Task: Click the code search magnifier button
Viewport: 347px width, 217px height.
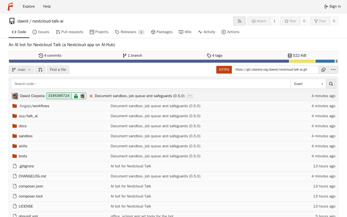Action: [331, 84]
